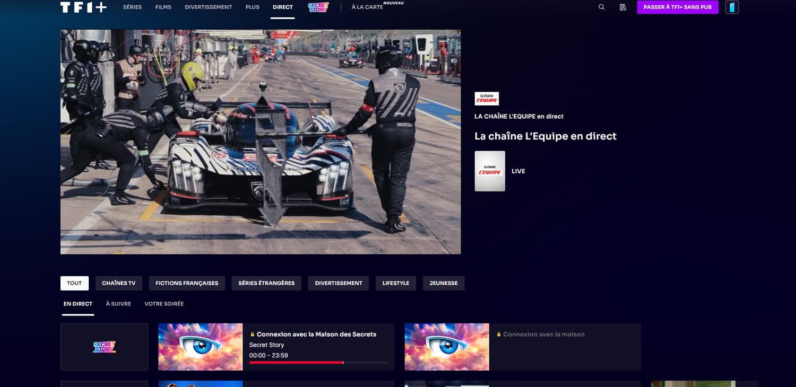Open the my list library icon
This screenshot has height=387, width=796.
(x=623, y=7)
